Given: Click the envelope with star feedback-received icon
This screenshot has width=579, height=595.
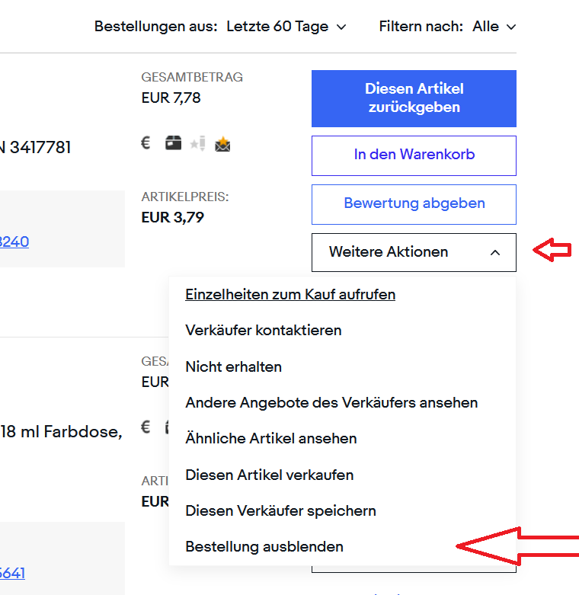Looking at the screenshot, I should 222,143.
